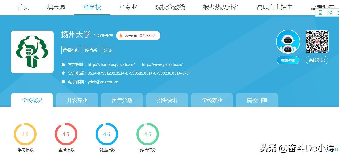Click the QR code image
The width and height of the screenshot is (339, 157).
click(x=317, y=42)
